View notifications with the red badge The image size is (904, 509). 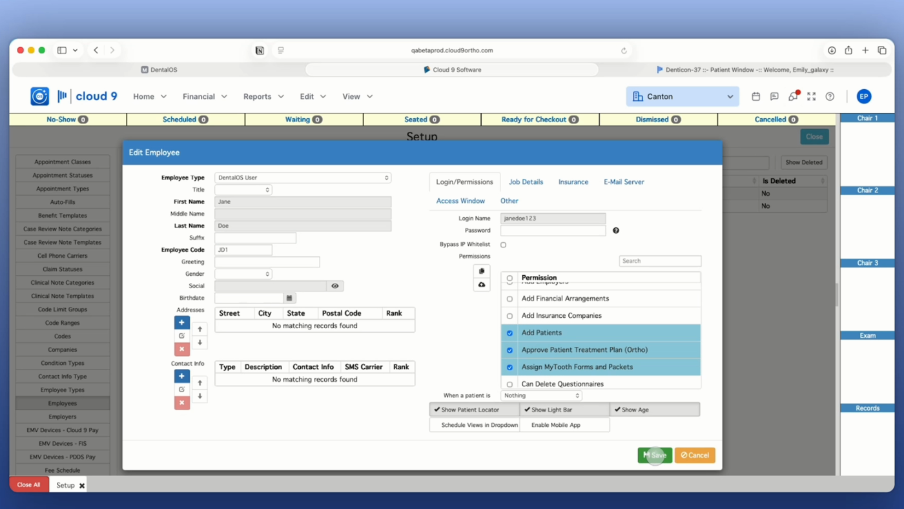click(x=793, y=96)
